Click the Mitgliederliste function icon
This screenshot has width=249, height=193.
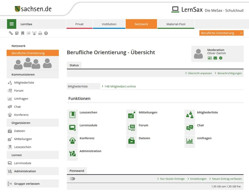point(190,115)
